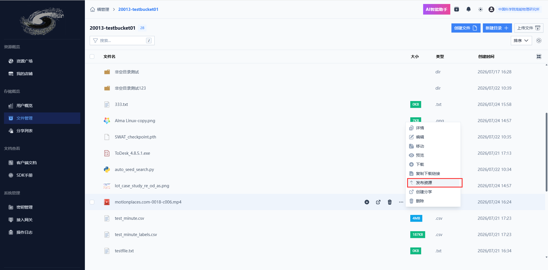Image resolution: width=548 pixels, height=270 pixels.
Task: Switch to grid view layout
Action: point(539,57)
